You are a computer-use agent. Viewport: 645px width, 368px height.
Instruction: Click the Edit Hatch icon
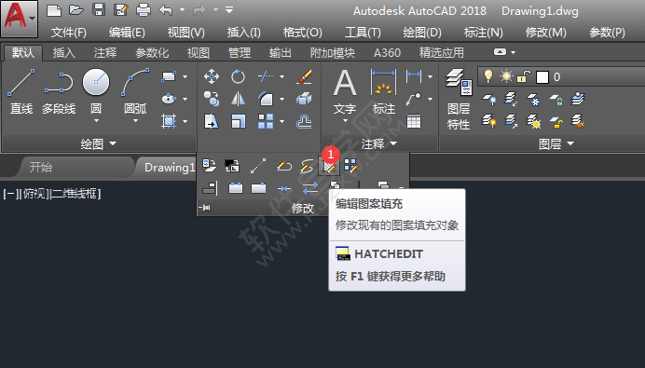(x=329, y=166)
